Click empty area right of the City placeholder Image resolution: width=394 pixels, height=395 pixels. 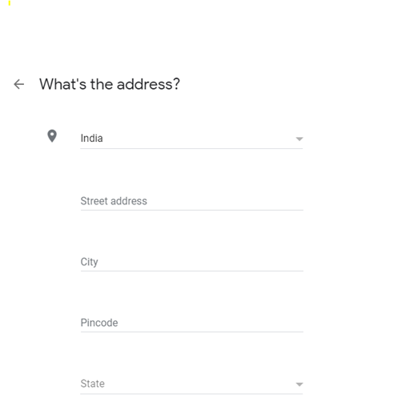point(201,262)
